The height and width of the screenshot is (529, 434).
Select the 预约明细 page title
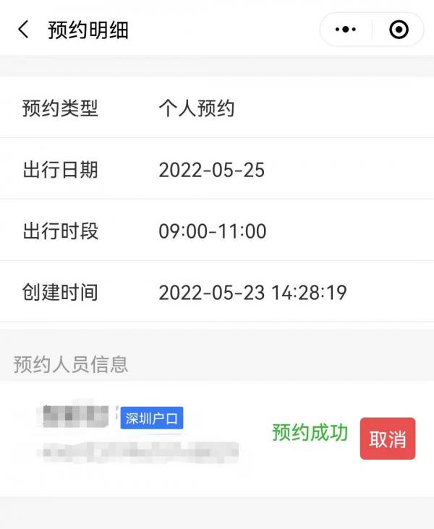88,30
